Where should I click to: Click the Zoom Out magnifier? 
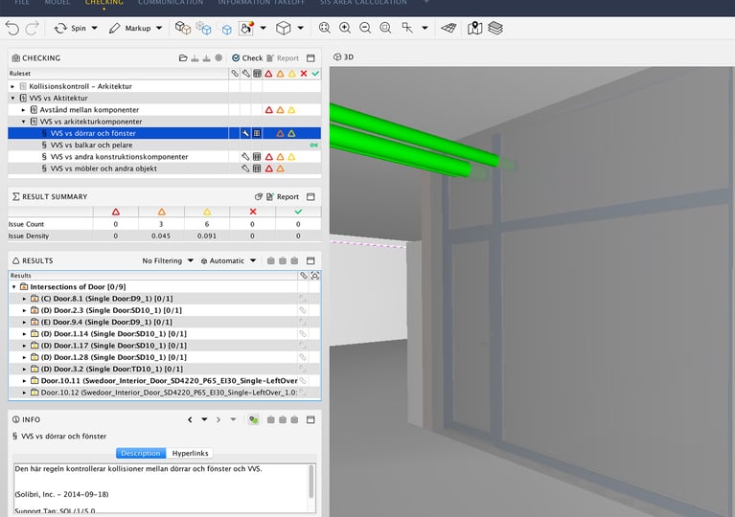(x=365, y=28)
